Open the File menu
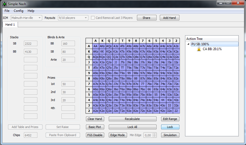This screenshot has height=145, width=246. [x=7, y=11]
